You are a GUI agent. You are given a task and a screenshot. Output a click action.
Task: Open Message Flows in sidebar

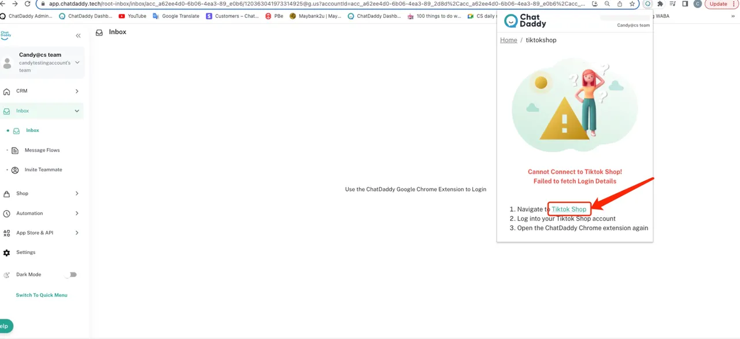tap(42, 150)
